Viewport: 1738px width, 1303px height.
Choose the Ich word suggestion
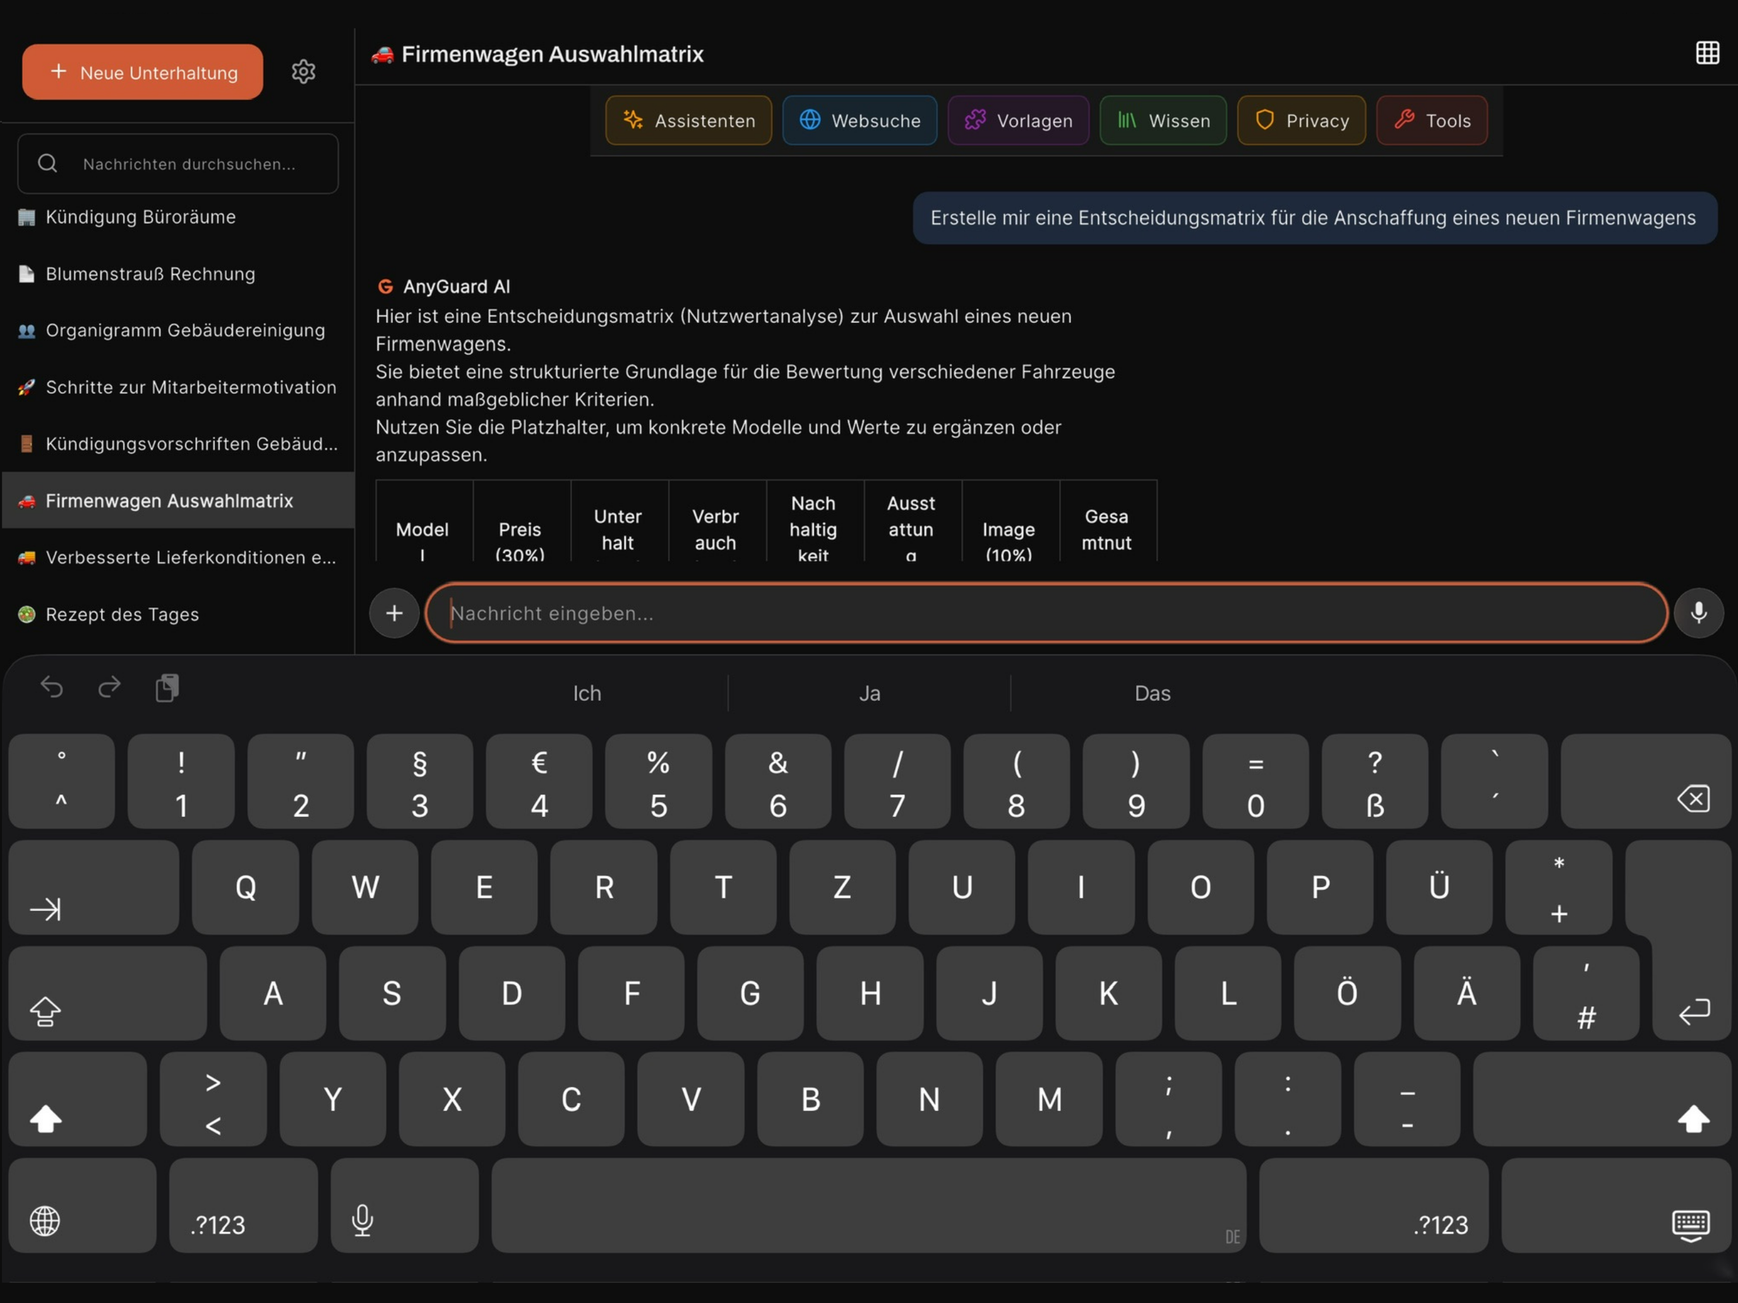pyautogui.click(x=587, y=694)
